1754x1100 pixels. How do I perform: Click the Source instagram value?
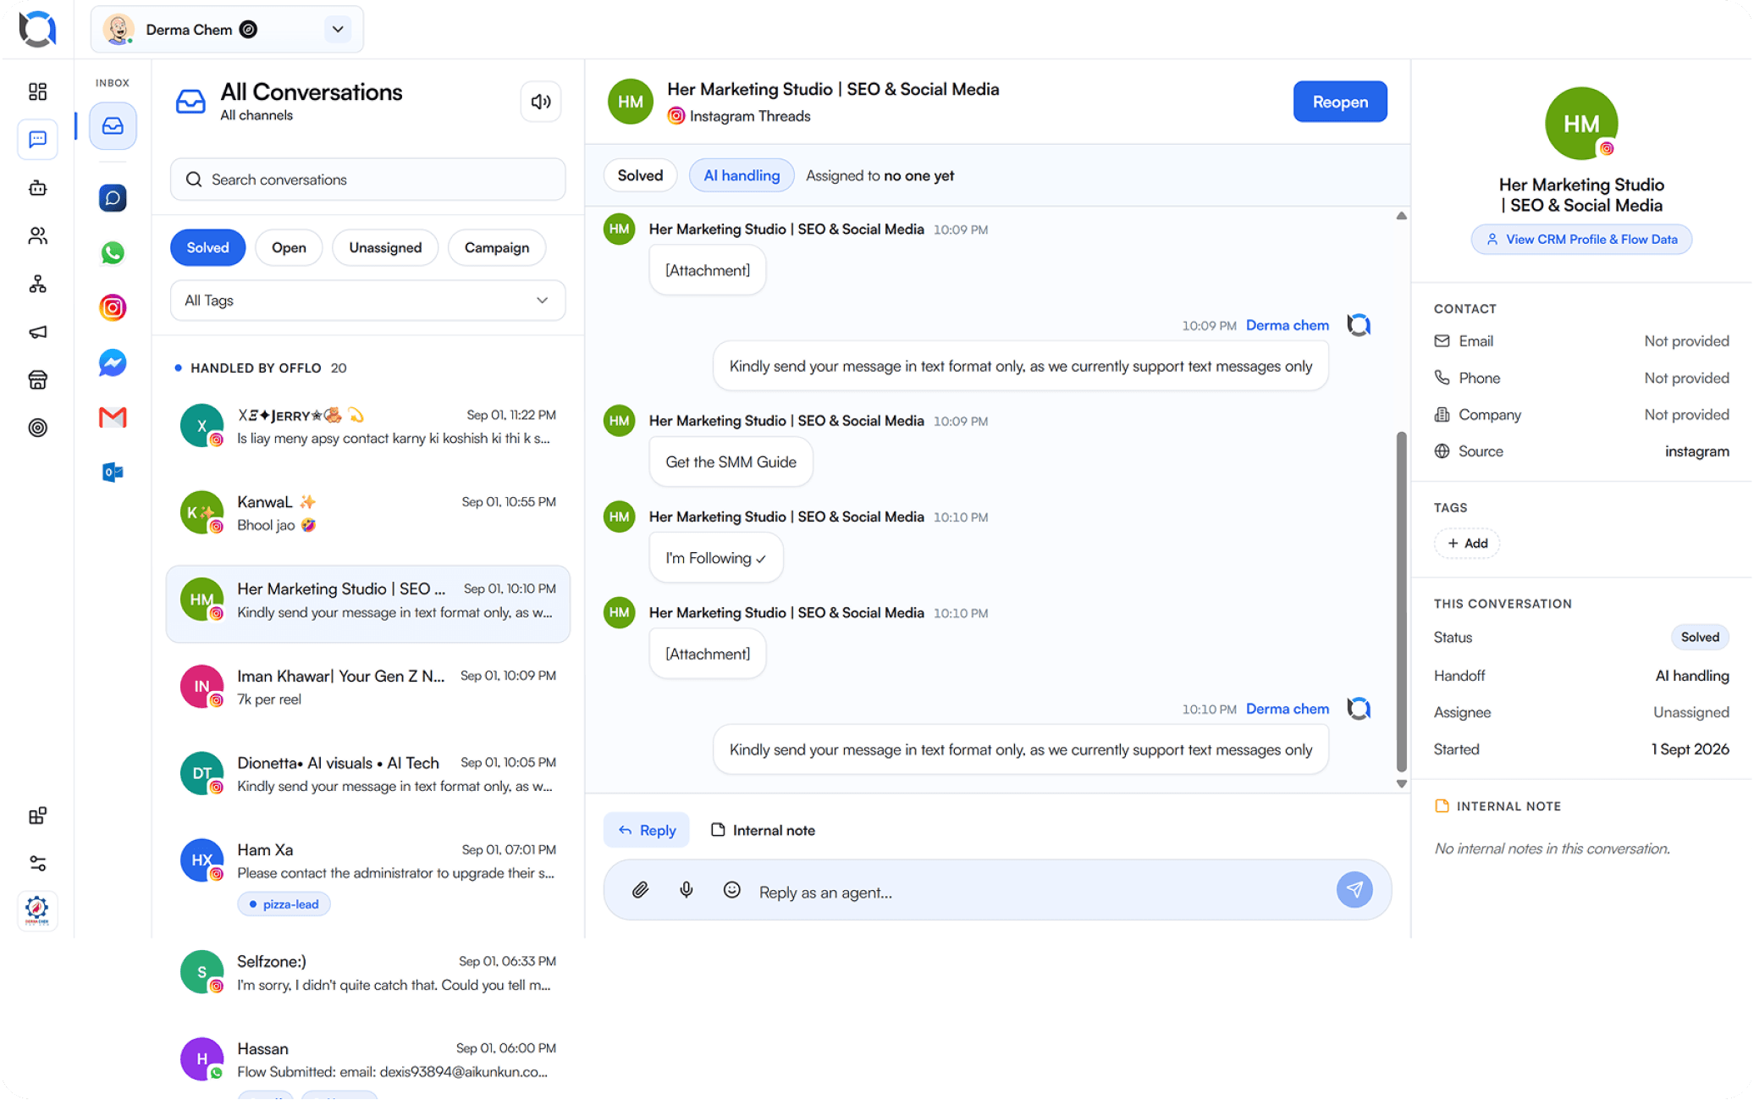[1696, 451]
